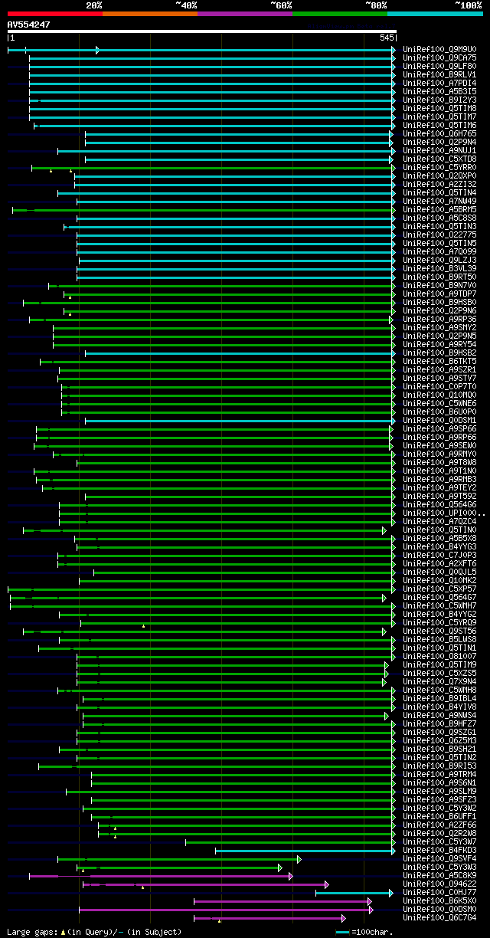This screenshot has height=938, width=490.
Task: Select the UniRef100_A7NW49 label
Action: pyautogui.click(x=439, y=202)
